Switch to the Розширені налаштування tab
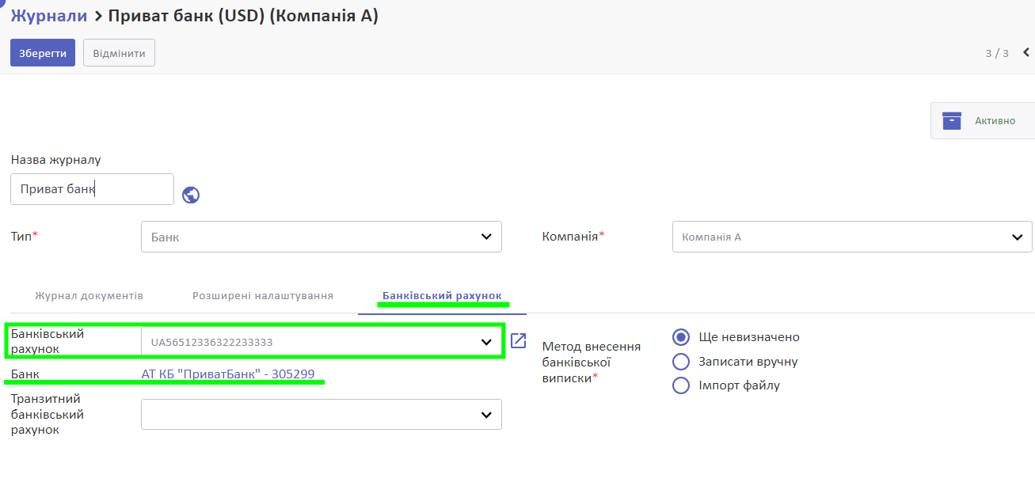Screen dimensions: 1035x482 click(x=263, y=296)
